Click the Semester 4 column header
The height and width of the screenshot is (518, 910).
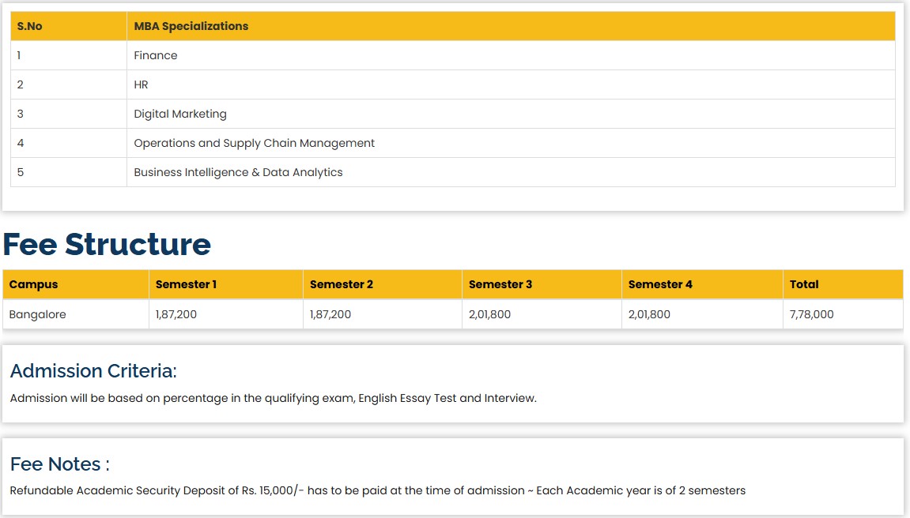click(x=660, y=284)
